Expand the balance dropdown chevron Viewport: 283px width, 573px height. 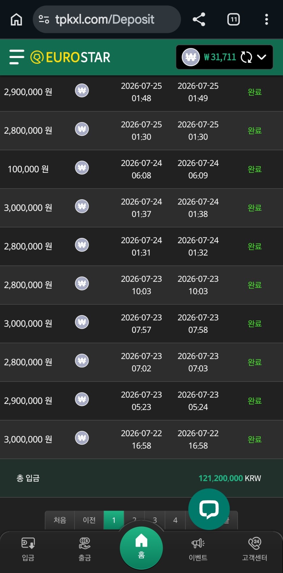tap(262, 57)
